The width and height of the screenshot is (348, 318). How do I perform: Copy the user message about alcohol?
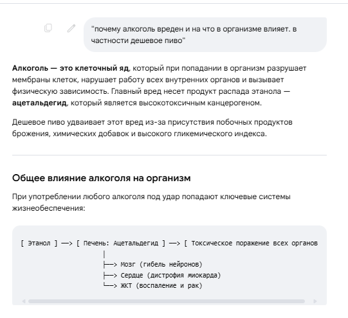[48, 28]
